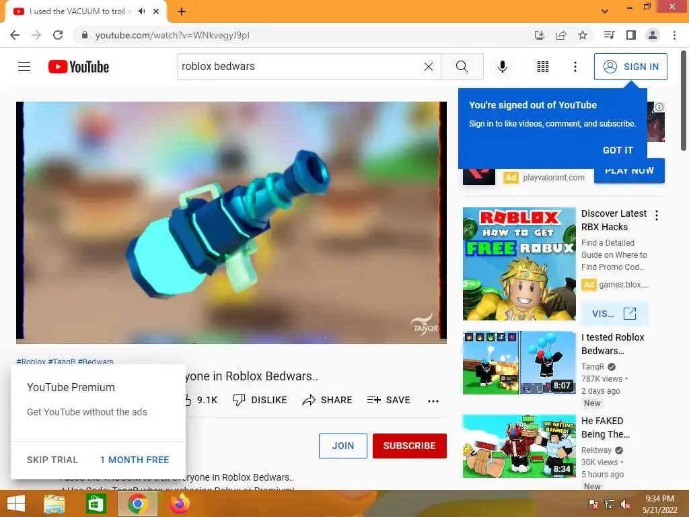Open YouTube settings three-dot menu
The image size is (689, 517).
tap(575, 67)
